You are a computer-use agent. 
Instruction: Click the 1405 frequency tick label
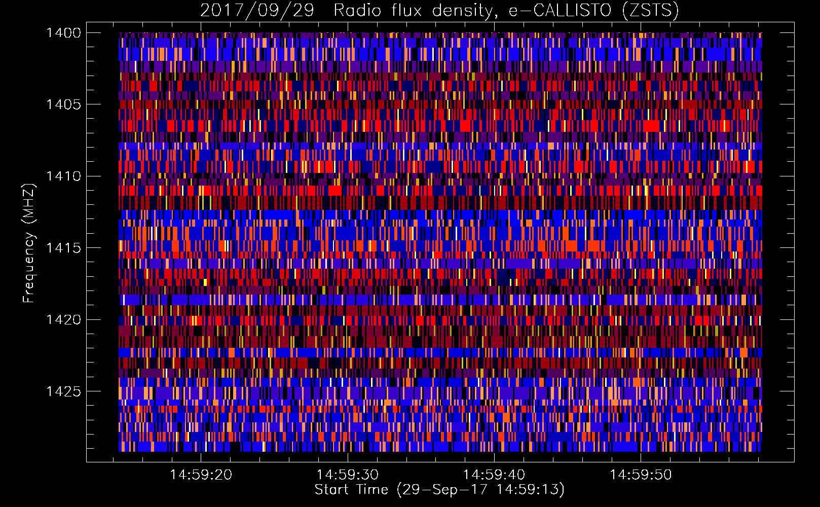(63, 104)
